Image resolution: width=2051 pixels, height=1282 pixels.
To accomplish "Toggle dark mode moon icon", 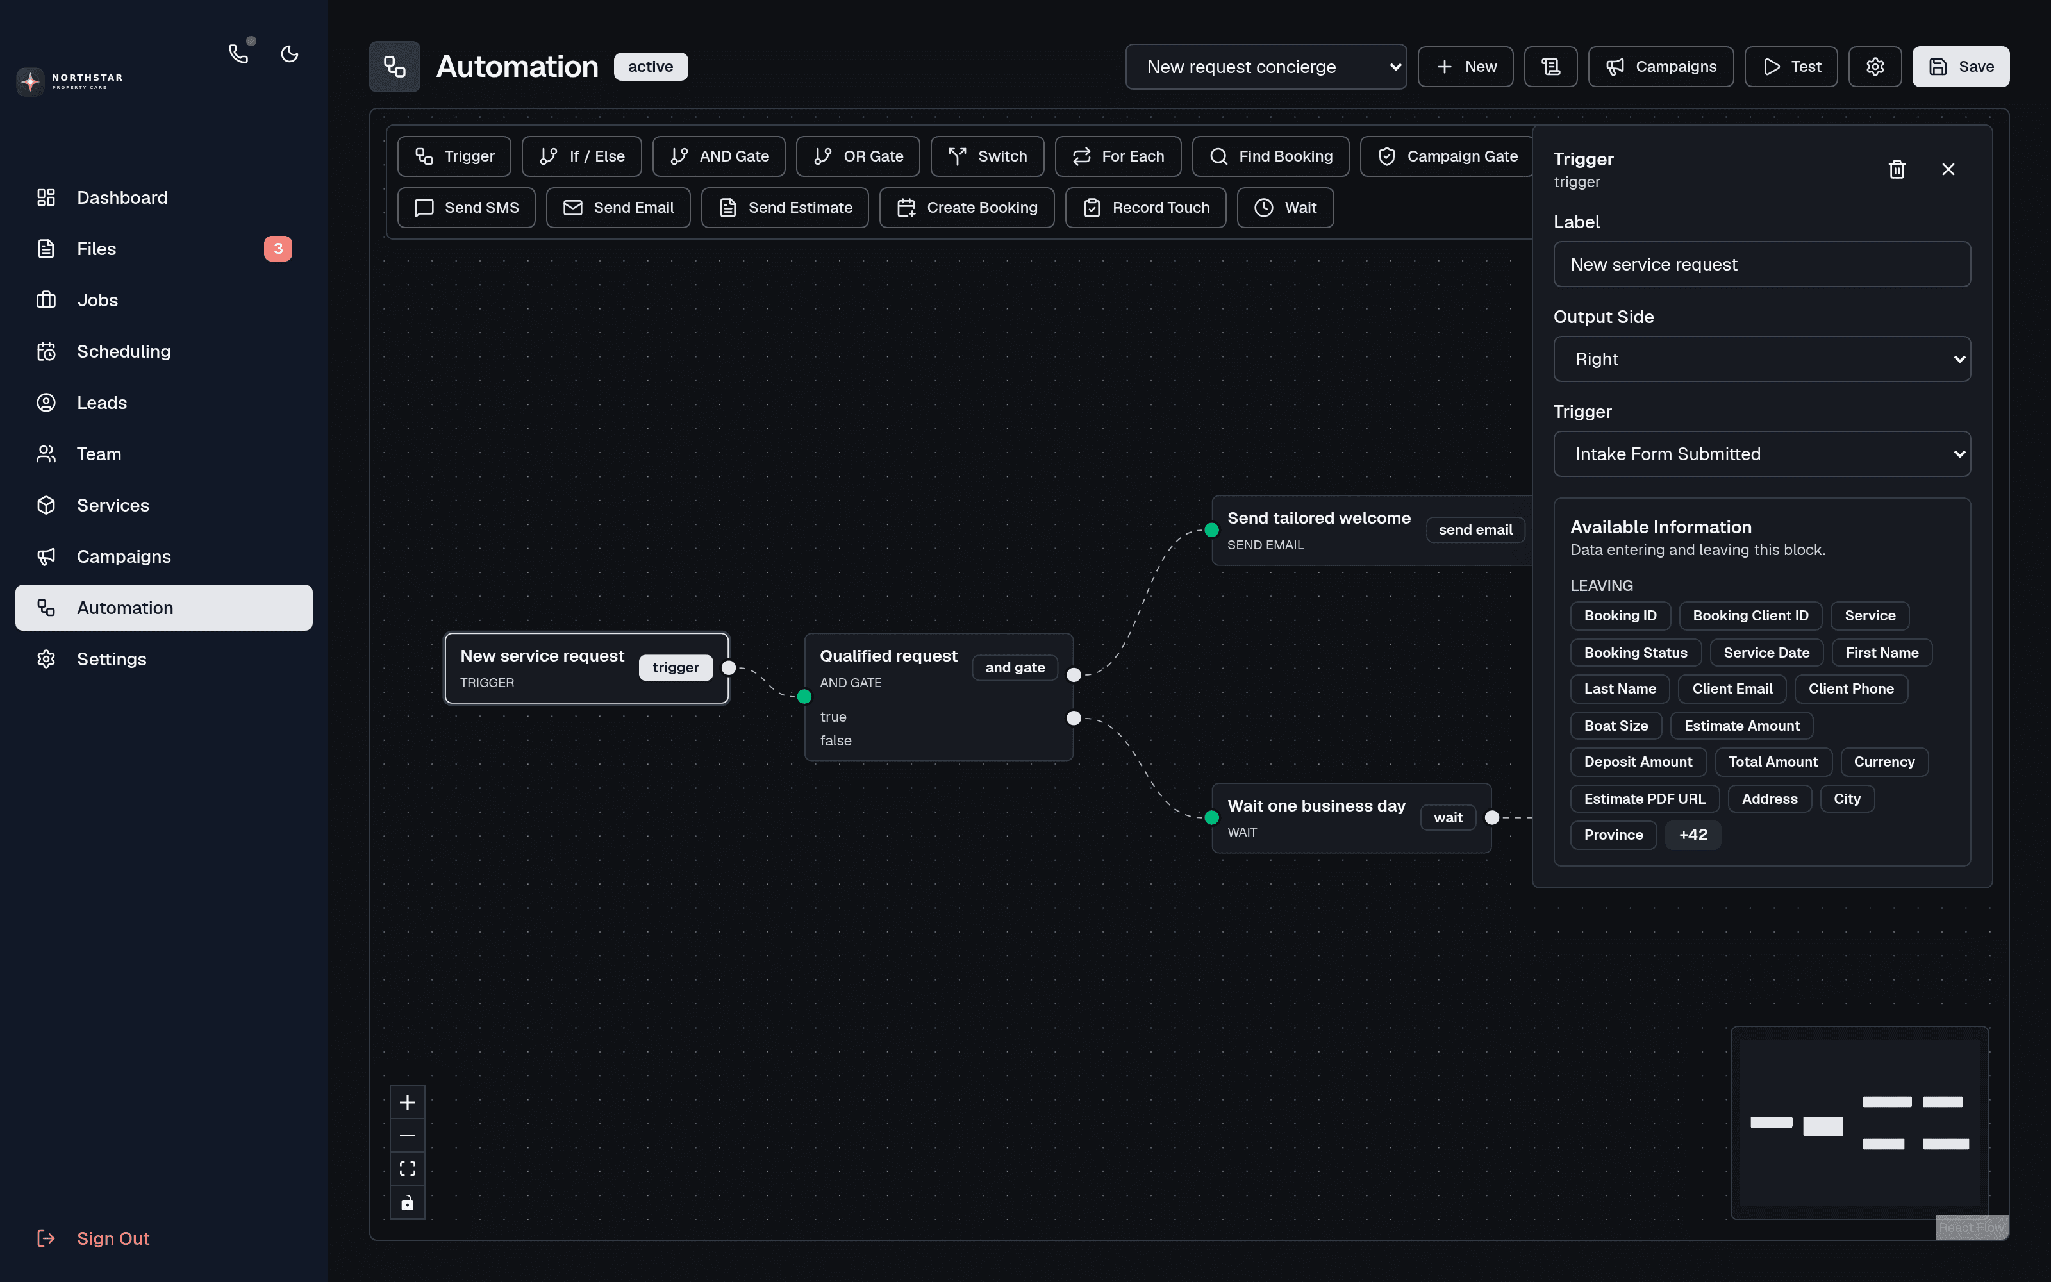I will [290, 54].
